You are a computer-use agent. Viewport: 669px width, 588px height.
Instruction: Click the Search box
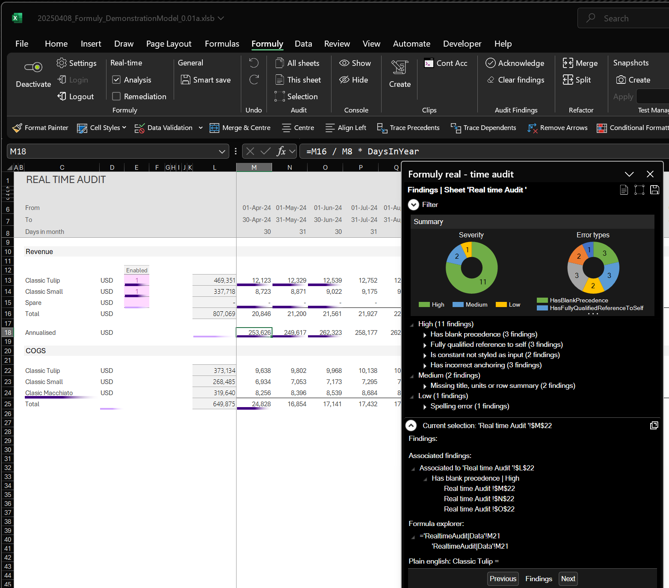click(x=623, y=18)
